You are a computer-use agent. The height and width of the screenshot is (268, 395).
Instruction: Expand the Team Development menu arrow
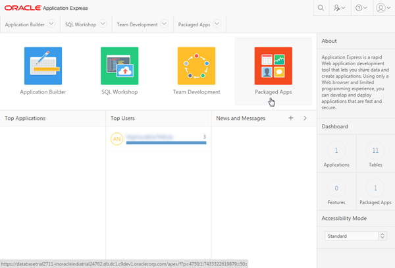pyautogui.click(x=164, y=24)
